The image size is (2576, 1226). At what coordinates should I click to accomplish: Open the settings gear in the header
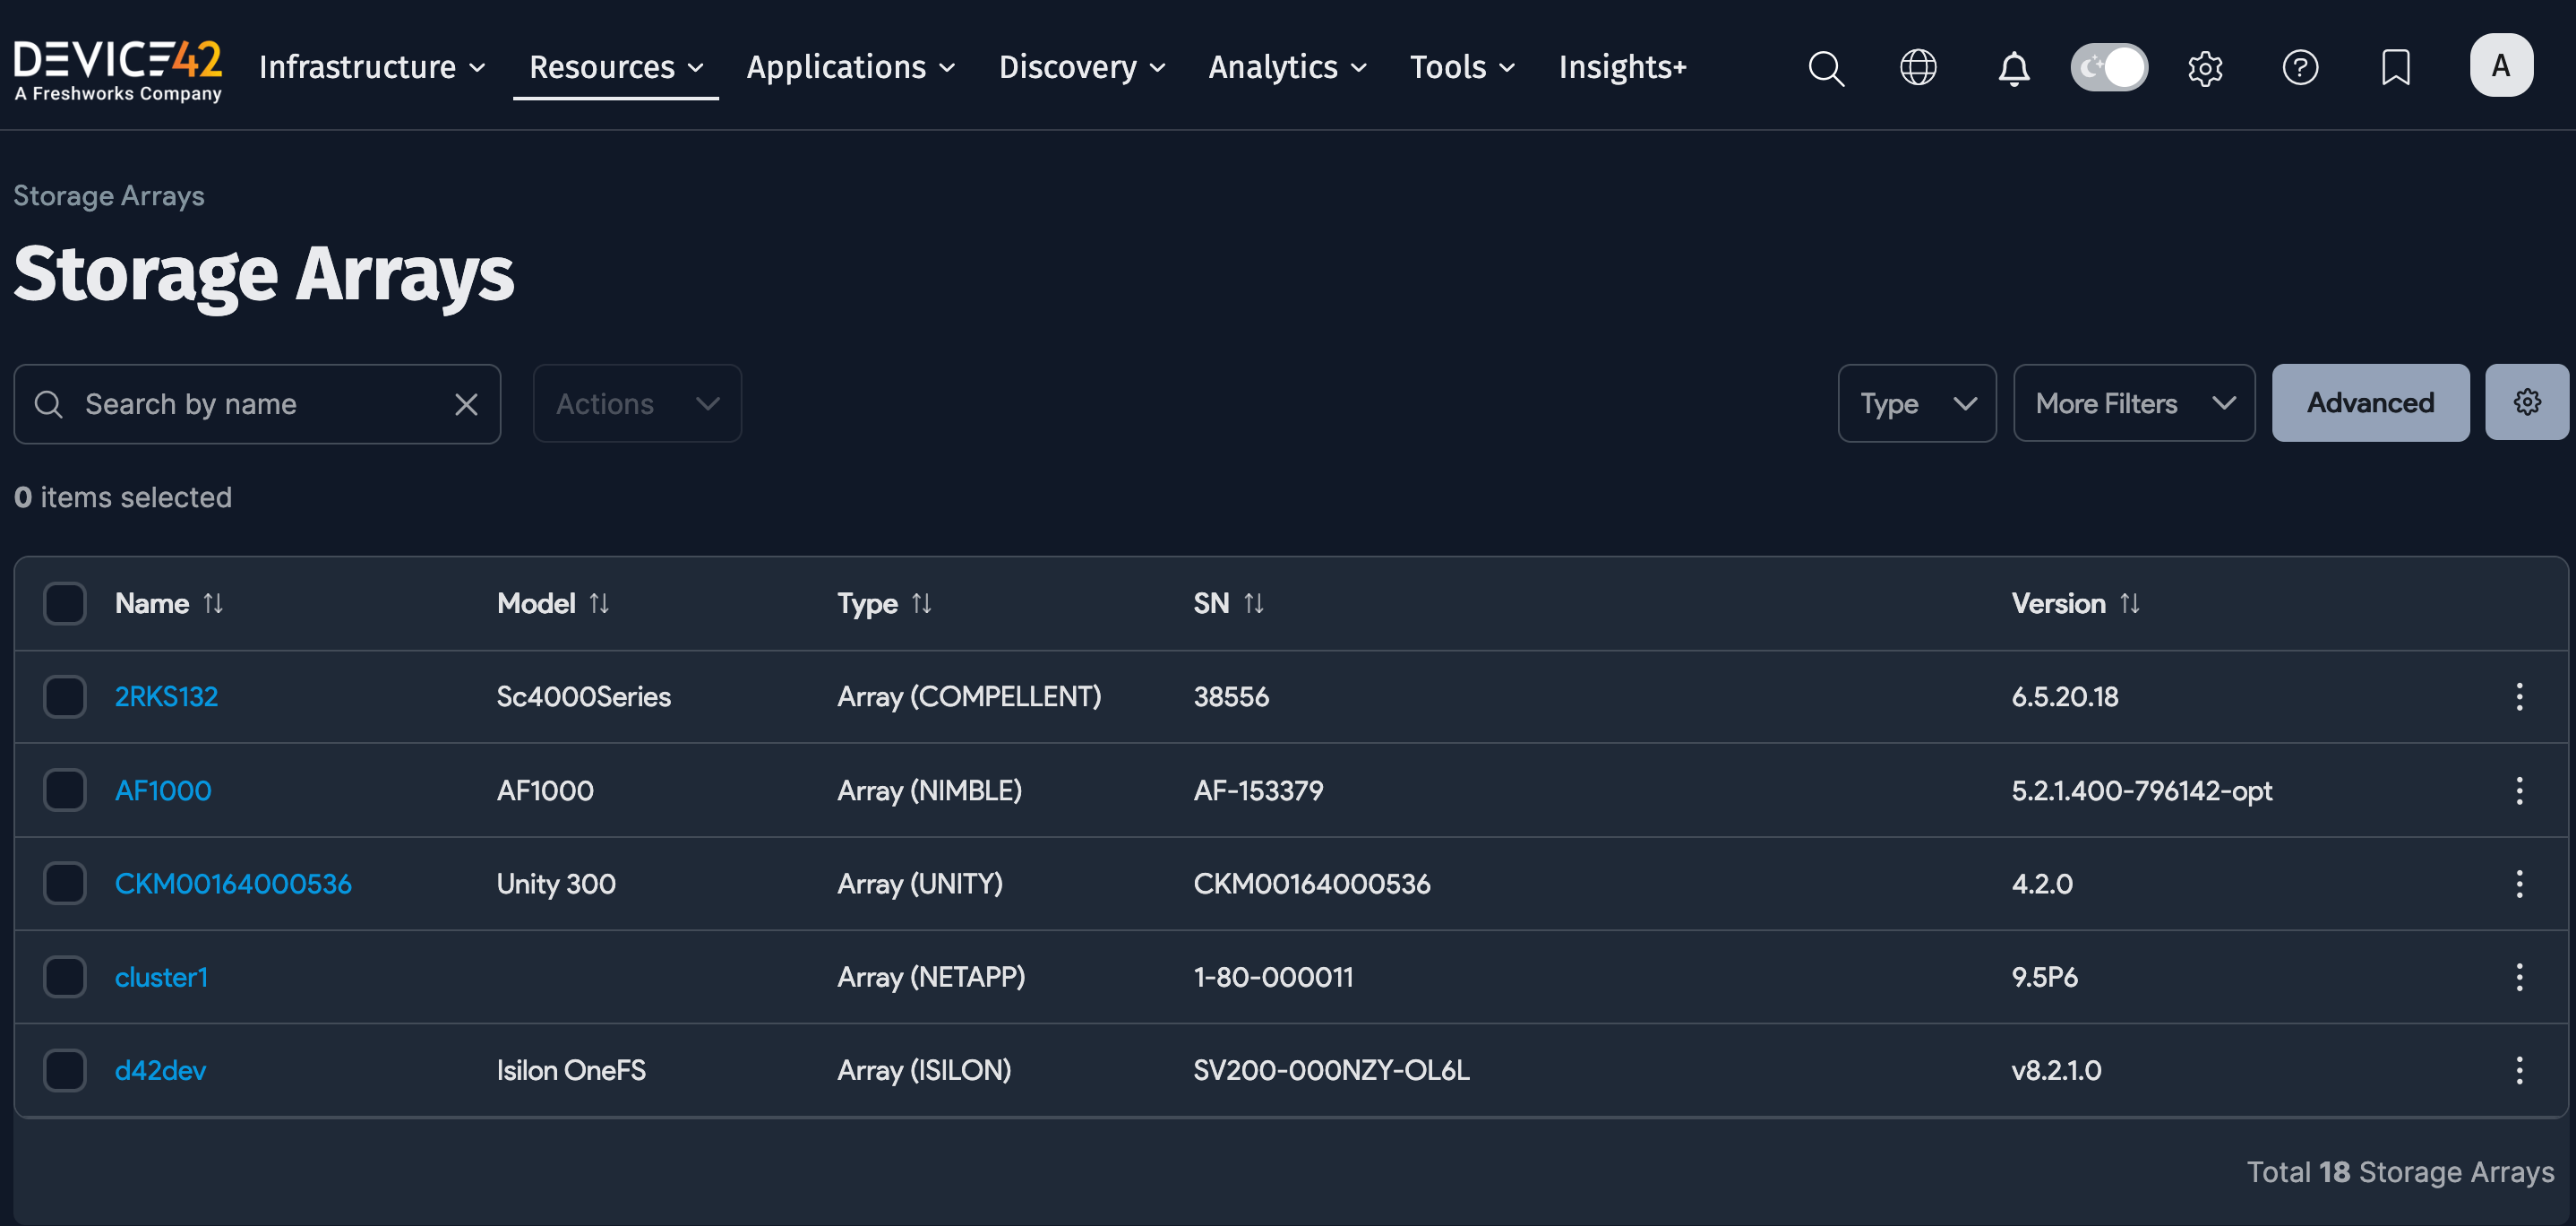2204,67
